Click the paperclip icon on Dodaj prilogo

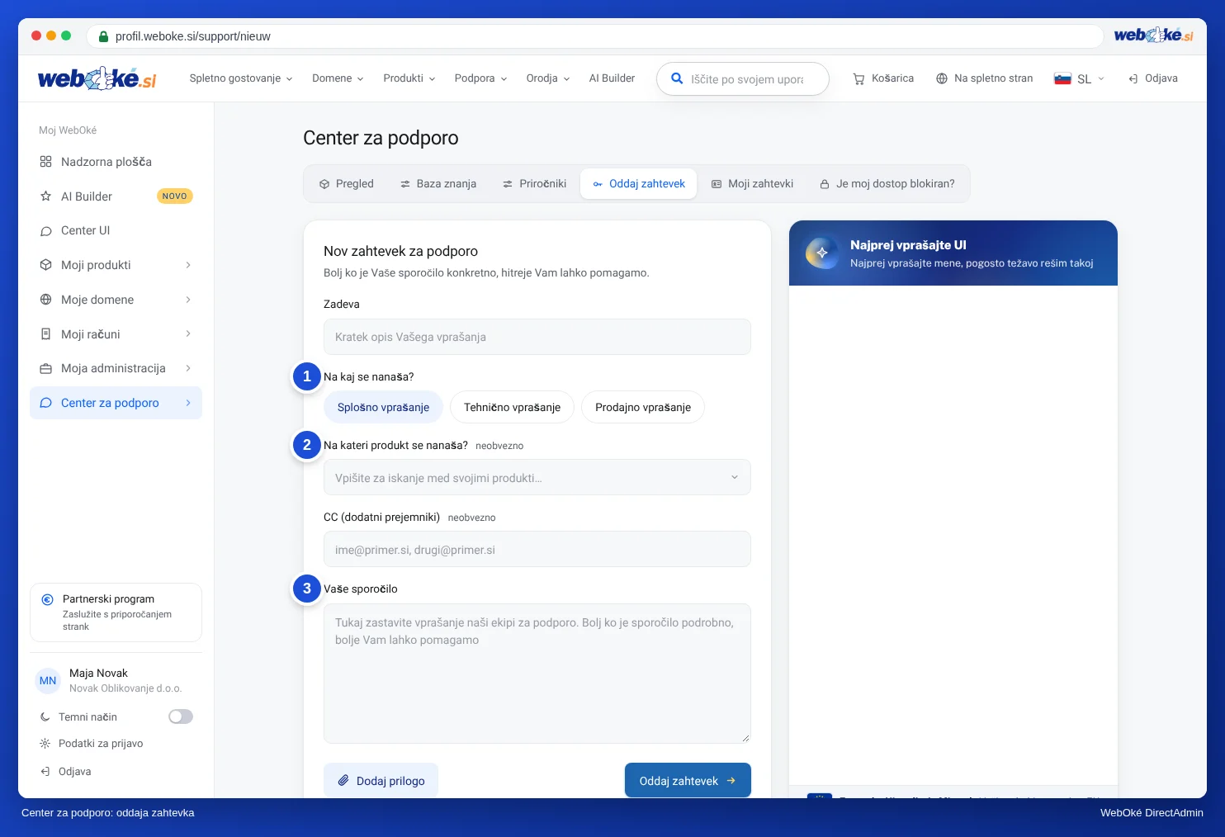click(343, 780)
